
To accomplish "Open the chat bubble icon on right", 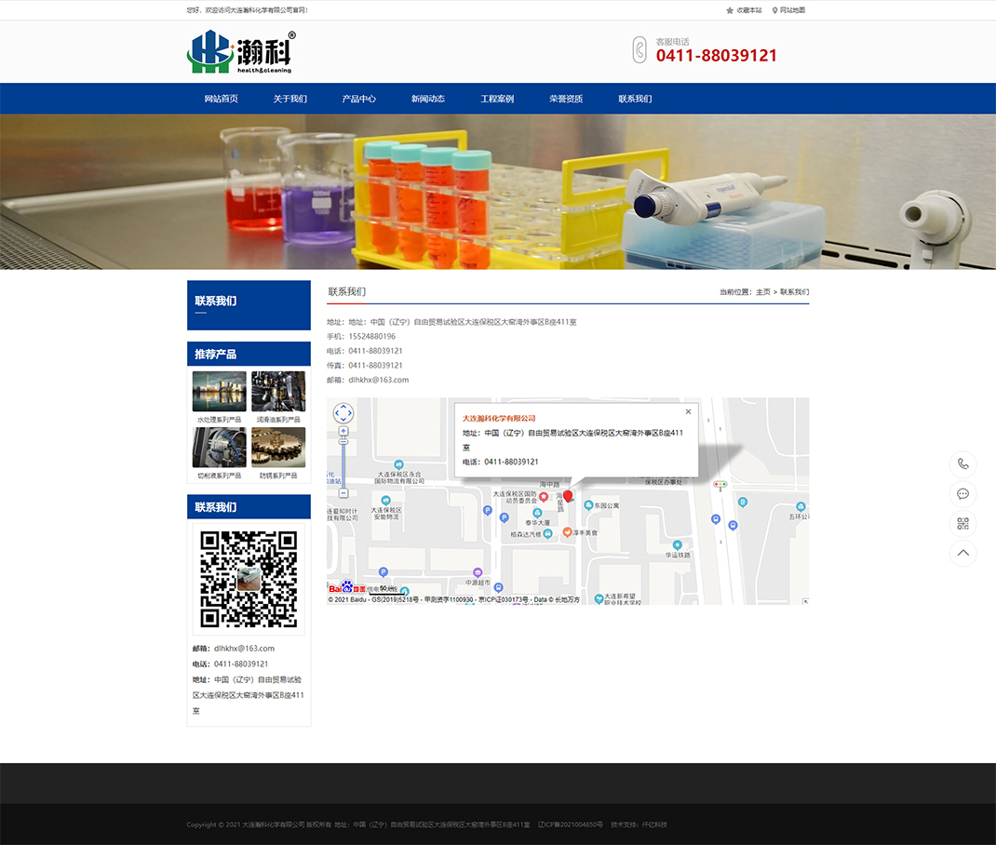I will [962, 494].
